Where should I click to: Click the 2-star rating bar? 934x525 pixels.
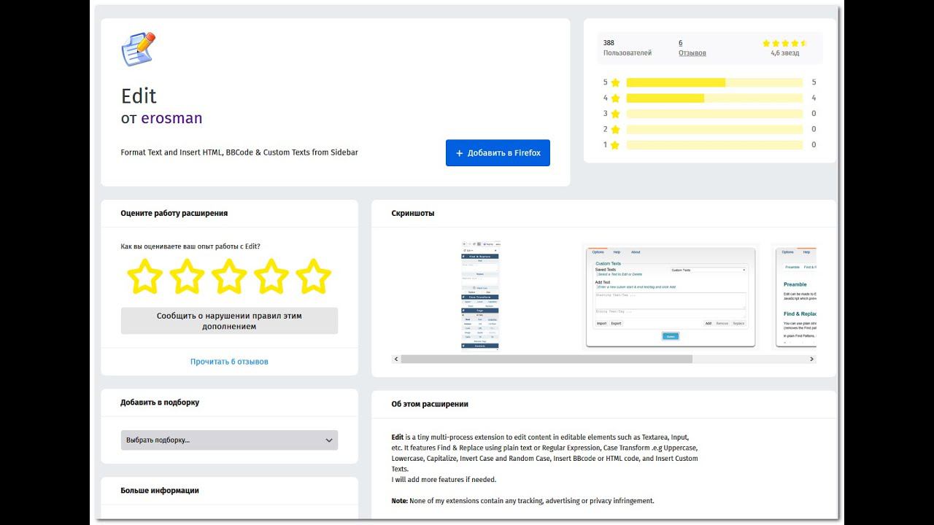[x=714, y=129]
